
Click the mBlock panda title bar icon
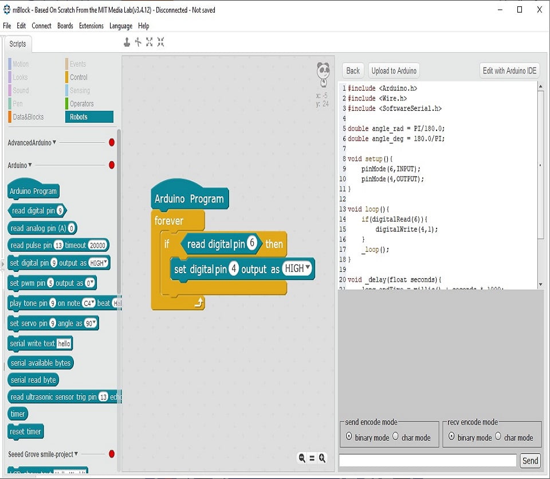(x=7, y=10)
